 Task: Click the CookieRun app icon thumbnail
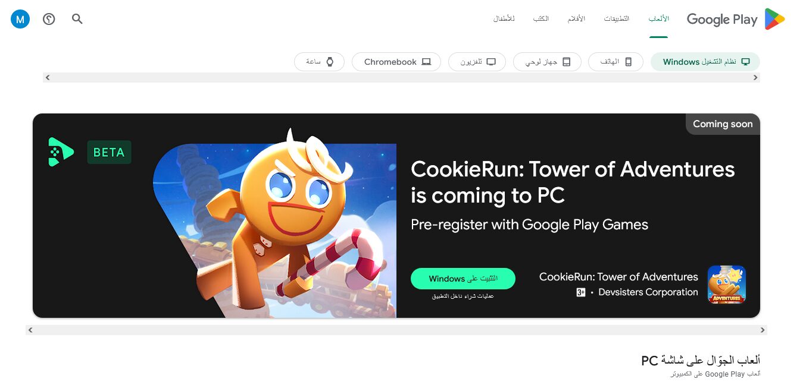click(726, 284)
